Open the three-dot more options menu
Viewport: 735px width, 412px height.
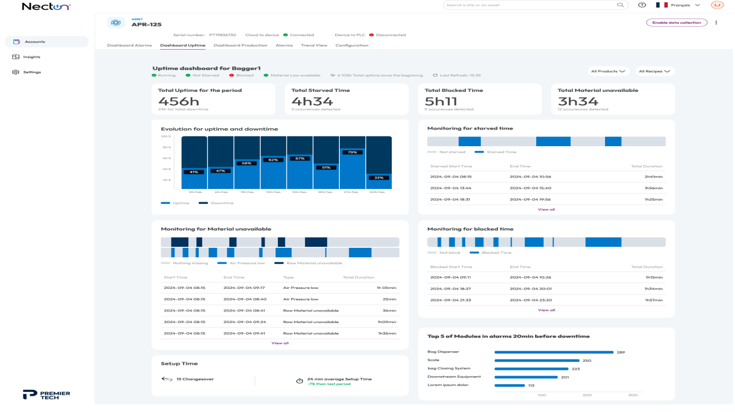pyautogui.click(x=717, y=23)
